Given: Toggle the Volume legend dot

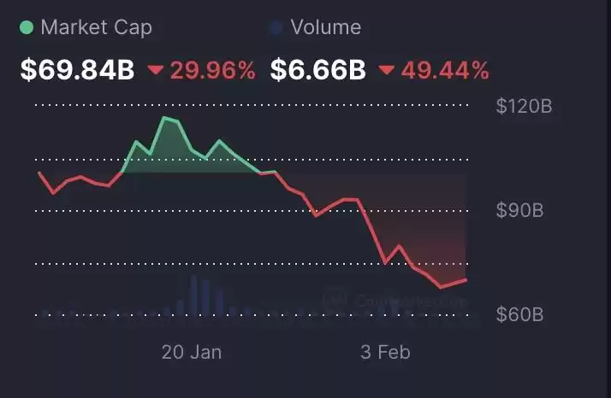Looking at the screenshot, I should (x=276, y=27).
